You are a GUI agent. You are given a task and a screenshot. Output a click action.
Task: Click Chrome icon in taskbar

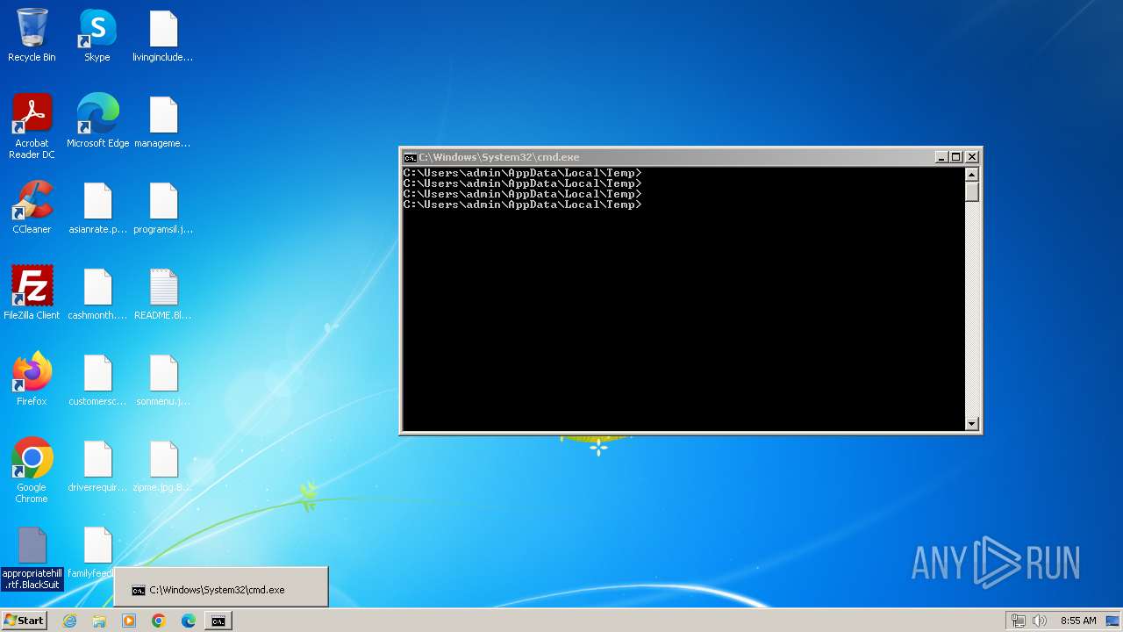159,621
